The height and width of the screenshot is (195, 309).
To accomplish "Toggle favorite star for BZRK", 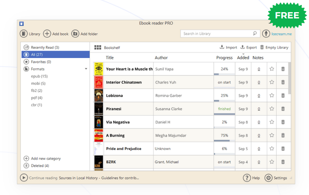I will tap(272, 162).
